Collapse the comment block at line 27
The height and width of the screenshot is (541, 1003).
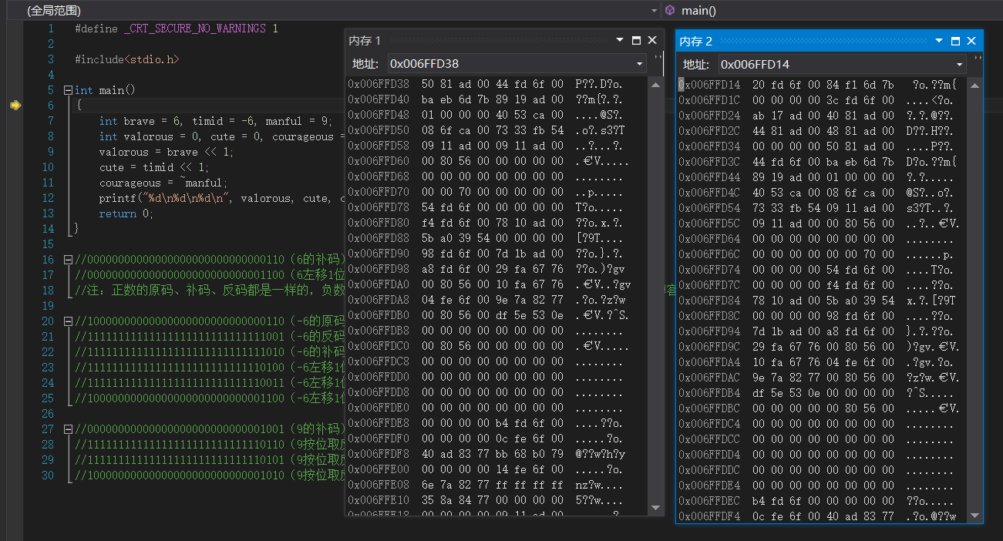coord(68,429)
